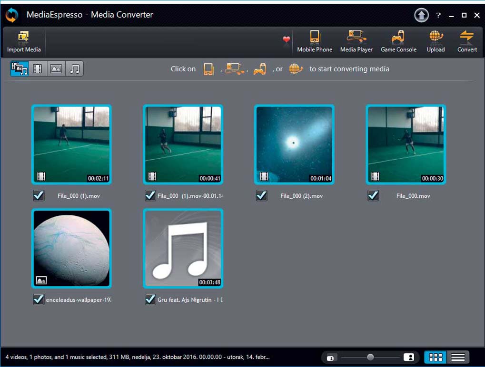485x367 pixels.
Task: Click film strip icon on 00:00:41 thumbnail
Action: tap(152, 176)
